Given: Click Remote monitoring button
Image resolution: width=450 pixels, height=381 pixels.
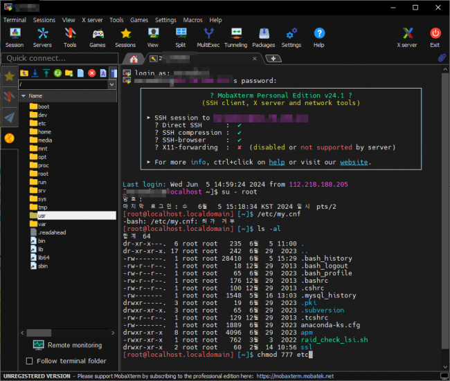Looking at the screenshot, I should click(67, 345).
